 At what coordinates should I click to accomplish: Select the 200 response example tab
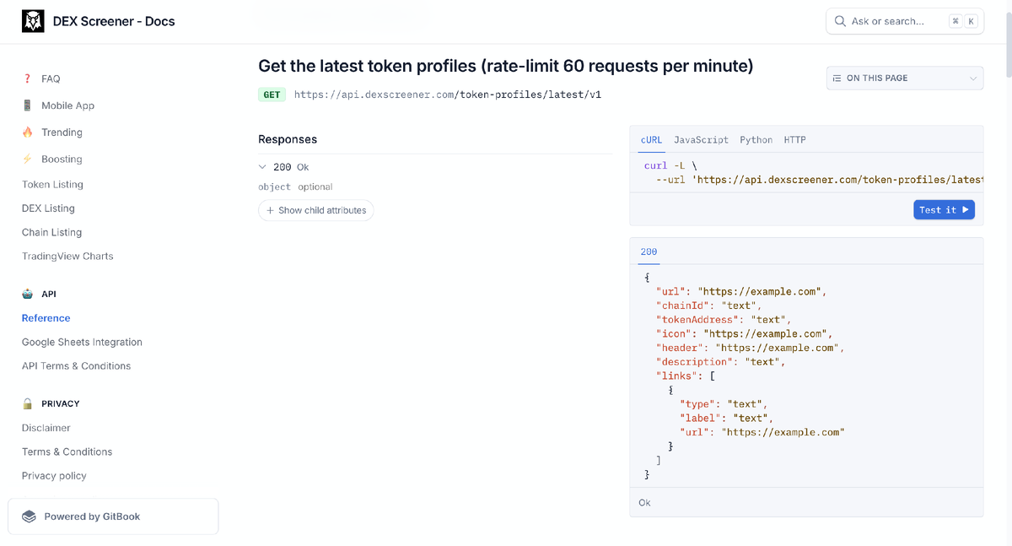[649, 251]
